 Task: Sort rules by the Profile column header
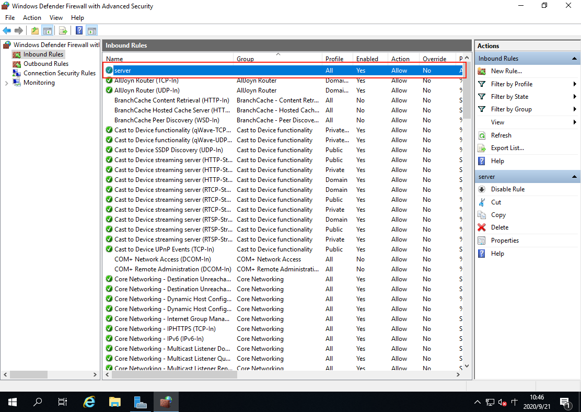pyautogui.click(x=338, y=59)
